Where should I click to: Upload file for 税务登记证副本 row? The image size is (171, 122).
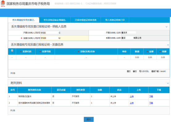click(x=131, y=96)
